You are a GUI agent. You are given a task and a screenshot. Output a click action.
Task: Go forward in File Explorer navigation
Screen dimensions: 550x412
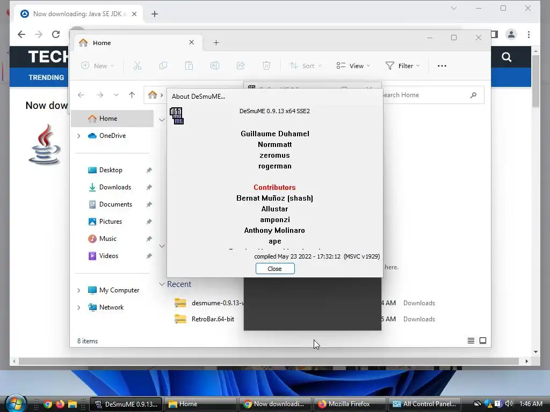tap(100, 95)
